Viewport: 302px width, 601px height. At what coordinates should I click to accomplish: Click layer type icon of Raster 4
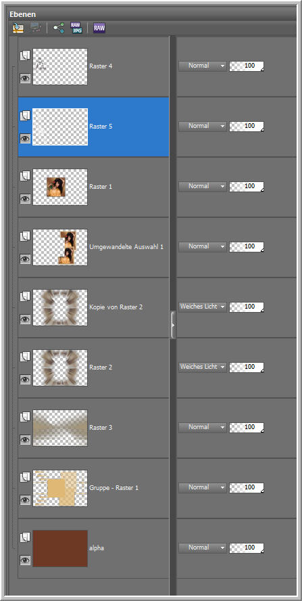point(25,55)
